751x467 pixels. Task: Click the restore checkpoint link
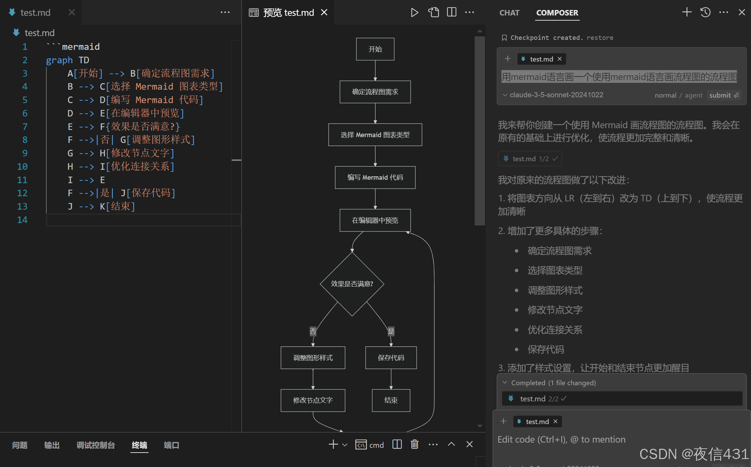coord(600,38)
